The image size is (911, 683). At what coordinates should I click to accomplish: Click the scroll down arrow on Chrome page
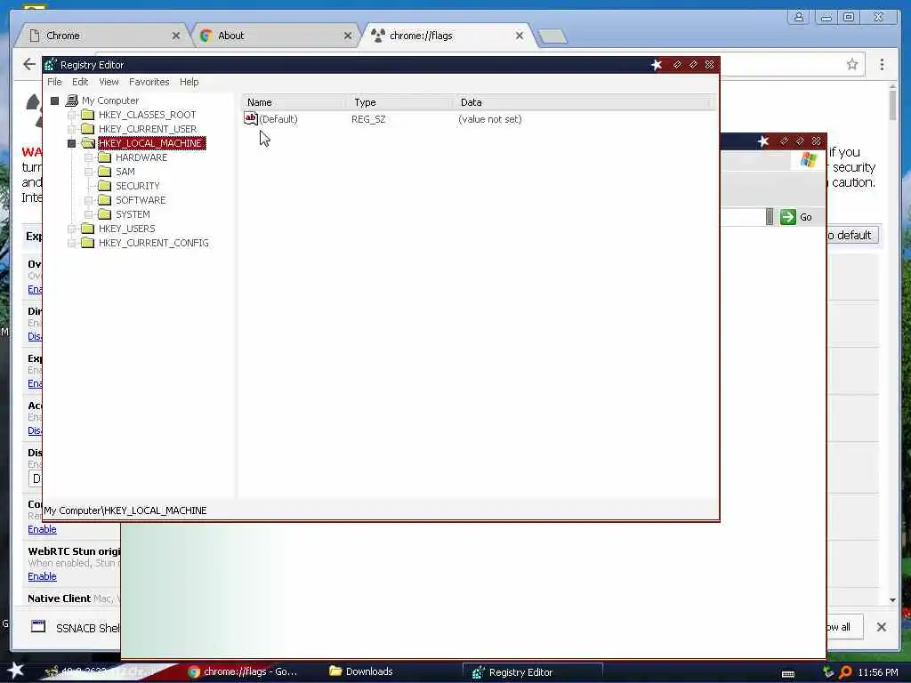(893, 600)
